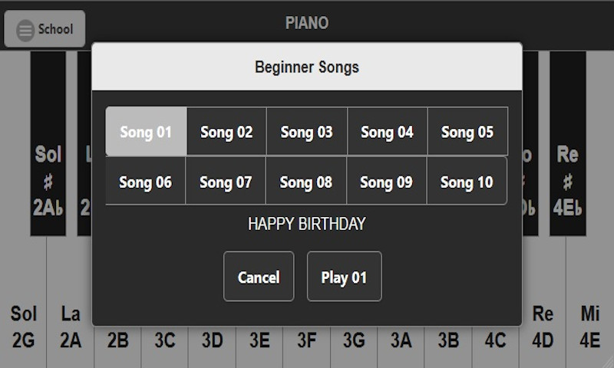Choose Song 10 from beginner songs
This screenshot has width=614, height=368.
pos(466,182)
